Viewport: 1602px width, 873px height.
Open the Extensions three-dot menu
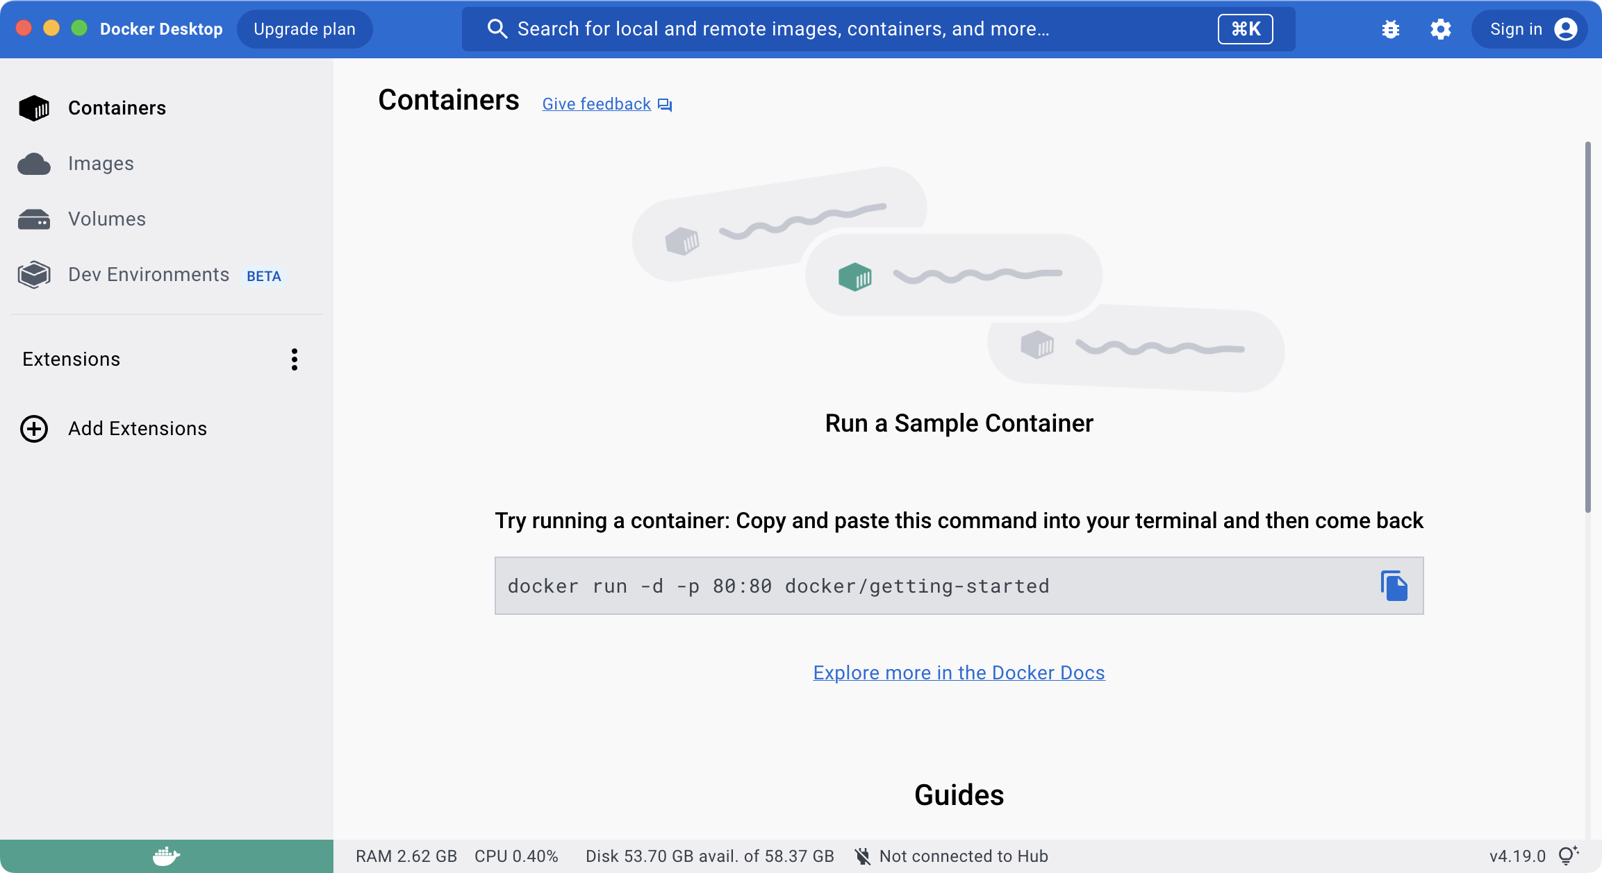[x=295, y=359]
